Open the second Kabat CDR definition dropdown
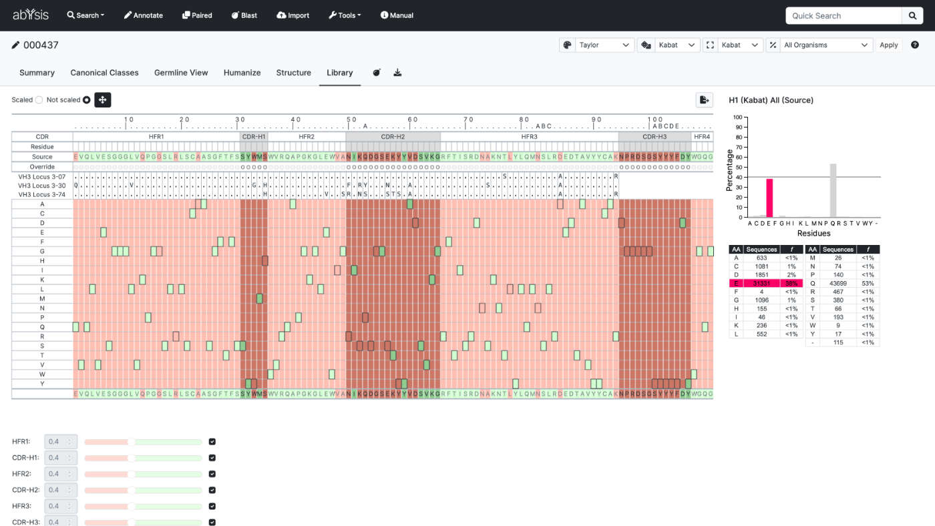Image resolution: width=935 pixels, height=526 pixels. [x=740, y=45]
